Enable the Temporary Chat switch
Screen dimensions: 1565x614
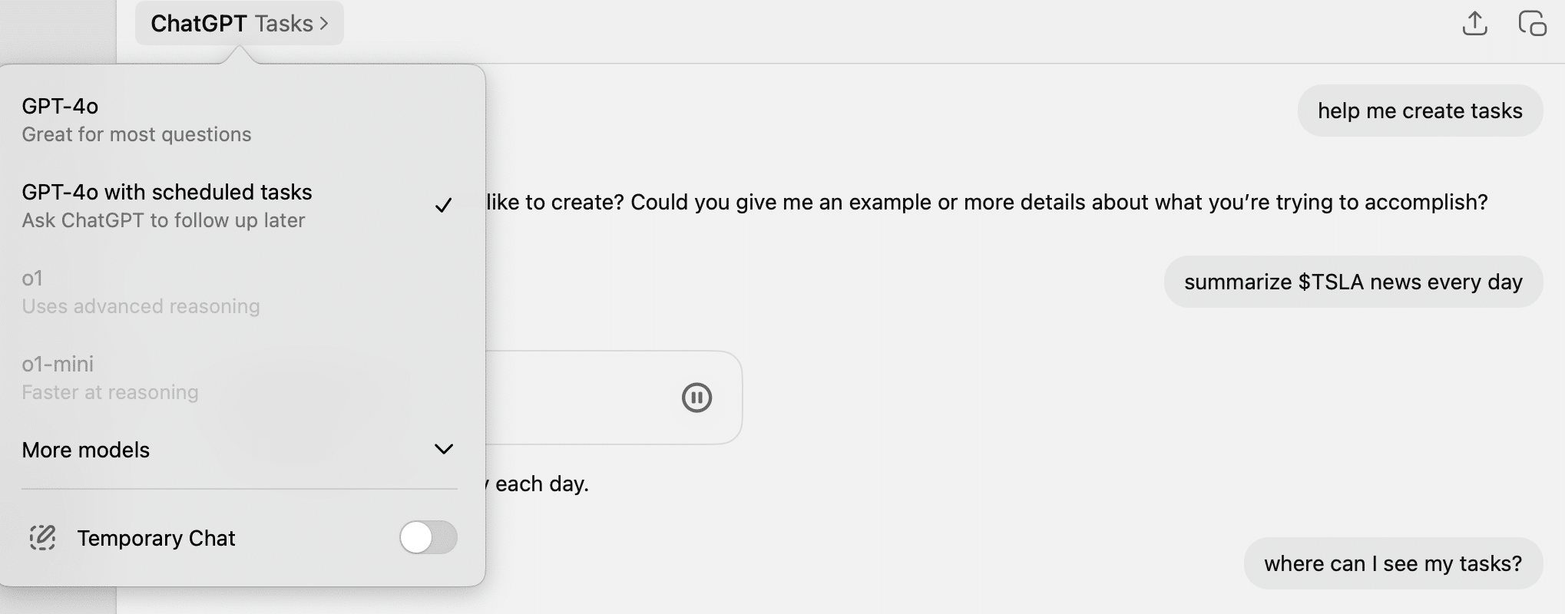coord(428,537)
